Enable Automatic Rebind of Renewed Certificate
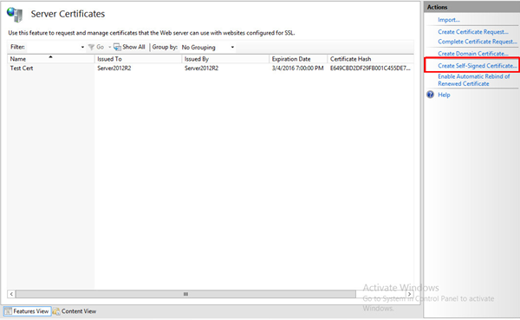Viewport: 520px width, 320px height. pyautogui.click(x=474, y=80)
